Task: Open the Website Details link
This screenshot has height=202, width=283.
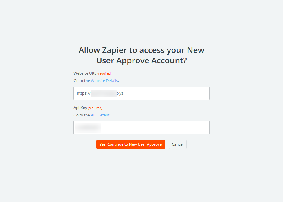Action: click(x=104, y=81)
